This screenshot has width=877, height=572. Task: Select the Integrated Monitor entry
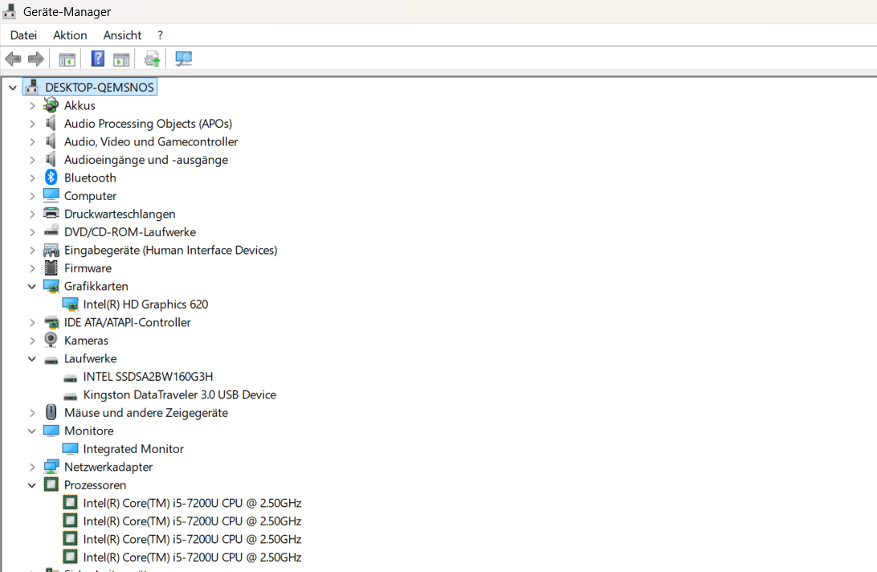coord(133,449)
